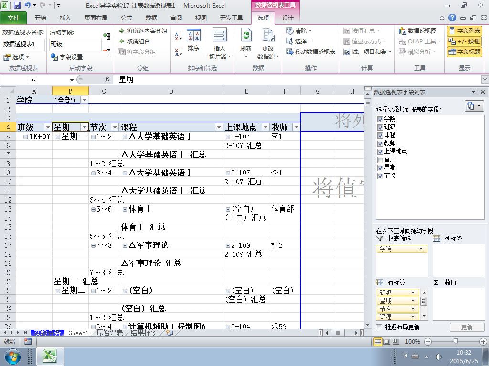The image size is (489, 366).
Task: Open Insert Slicer (插入切片器) tool
Action: tap(220, 35)
